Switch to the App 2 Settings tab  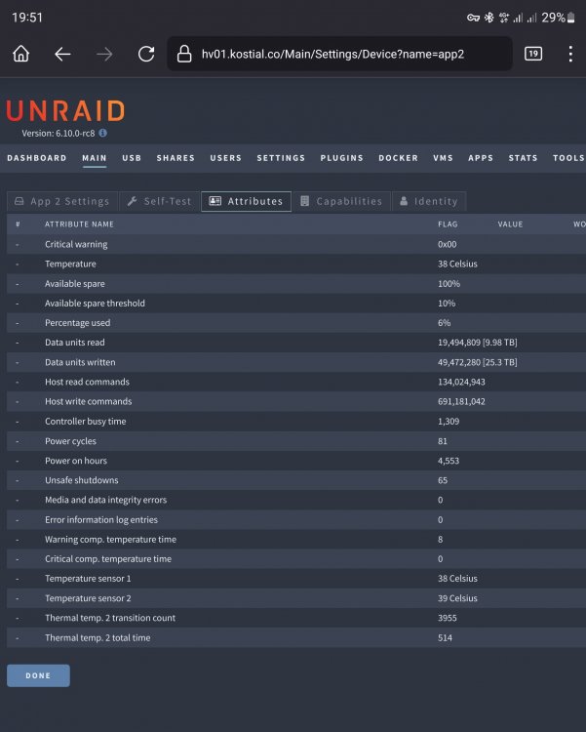point(62,201)
